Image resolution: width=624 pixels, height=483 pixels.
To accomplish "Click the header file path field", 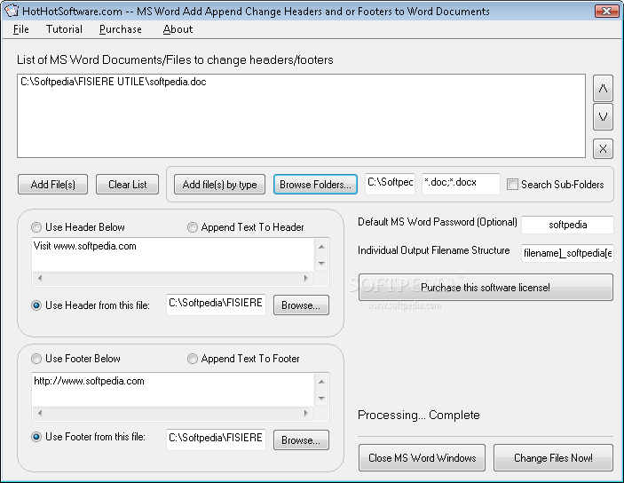I will click(x=216, y=305).
